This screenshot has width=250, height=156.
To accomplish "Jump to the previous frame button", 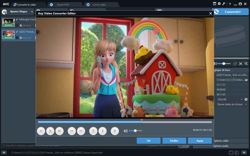I will 72,131.
